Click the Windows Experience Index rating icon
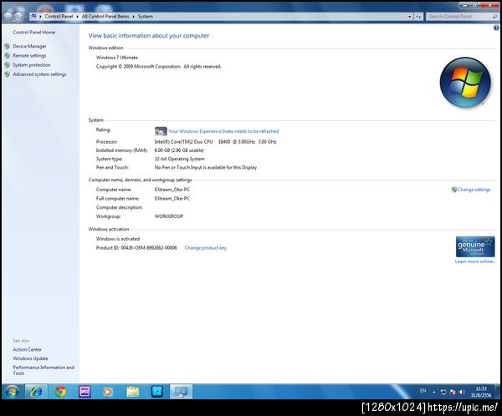The height and width of the screenshot is (416, 502). point(161,131)
